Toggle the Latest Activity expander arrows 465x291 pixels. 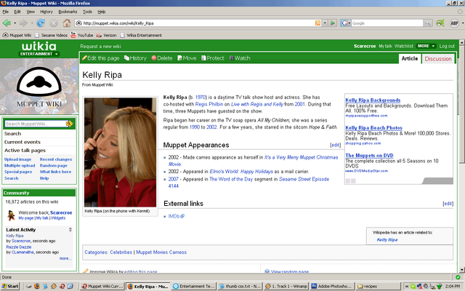click(x=70, y=230)
